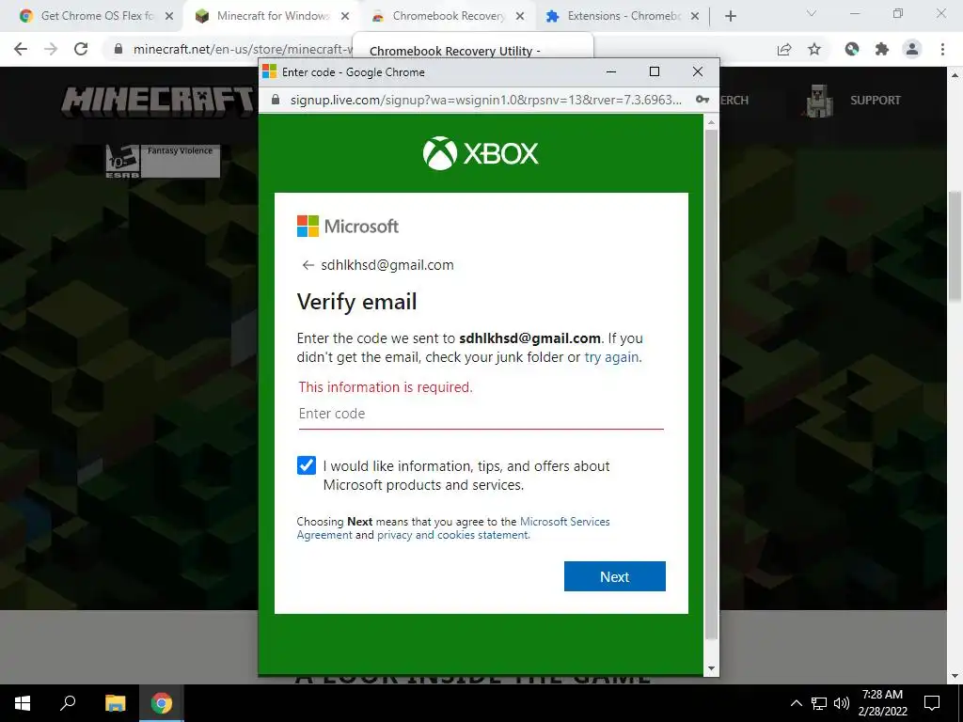This screenshot has height=722, width=963.
Task: Click the key password icon in popup address bar
Action: pyautogui.click(x=702, y=100)
